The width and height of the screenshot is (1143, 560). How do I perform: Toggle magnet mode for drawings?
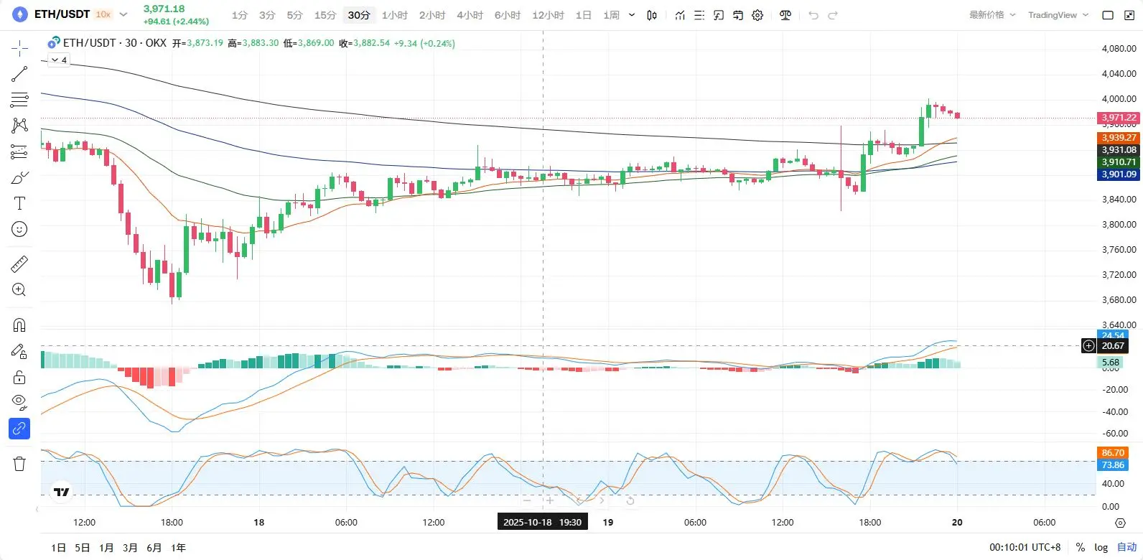(19, 325)
